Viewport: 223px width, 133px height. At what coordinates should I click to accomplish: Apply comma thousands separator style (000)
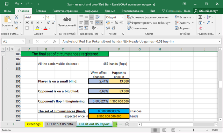(121, 23)
